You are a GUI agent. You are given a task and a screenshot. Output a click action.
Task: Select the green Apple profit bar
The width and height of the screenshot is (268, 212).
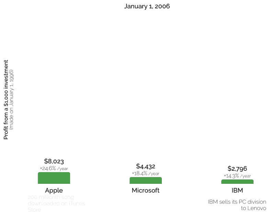(x=54, y=178)
